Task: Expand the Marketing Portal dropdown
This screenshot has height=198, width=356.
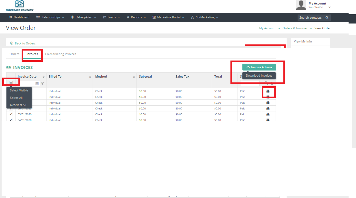Action: [x=168, y=17]
